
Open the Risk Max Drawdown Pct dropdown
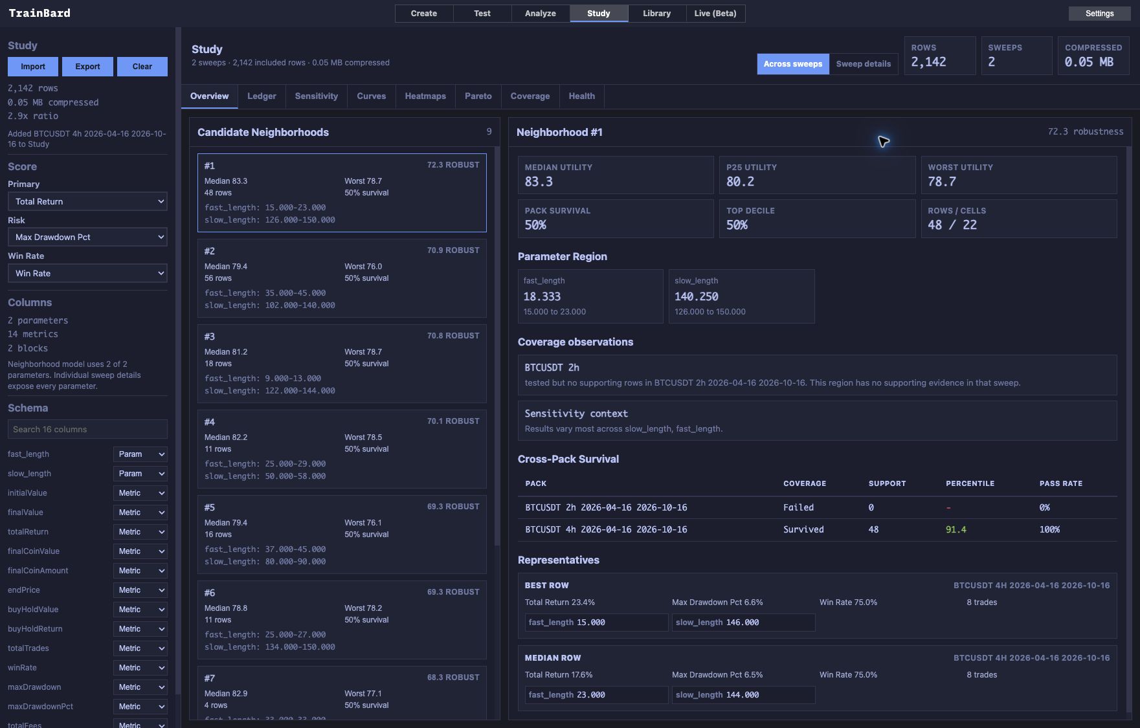point(87,237)
